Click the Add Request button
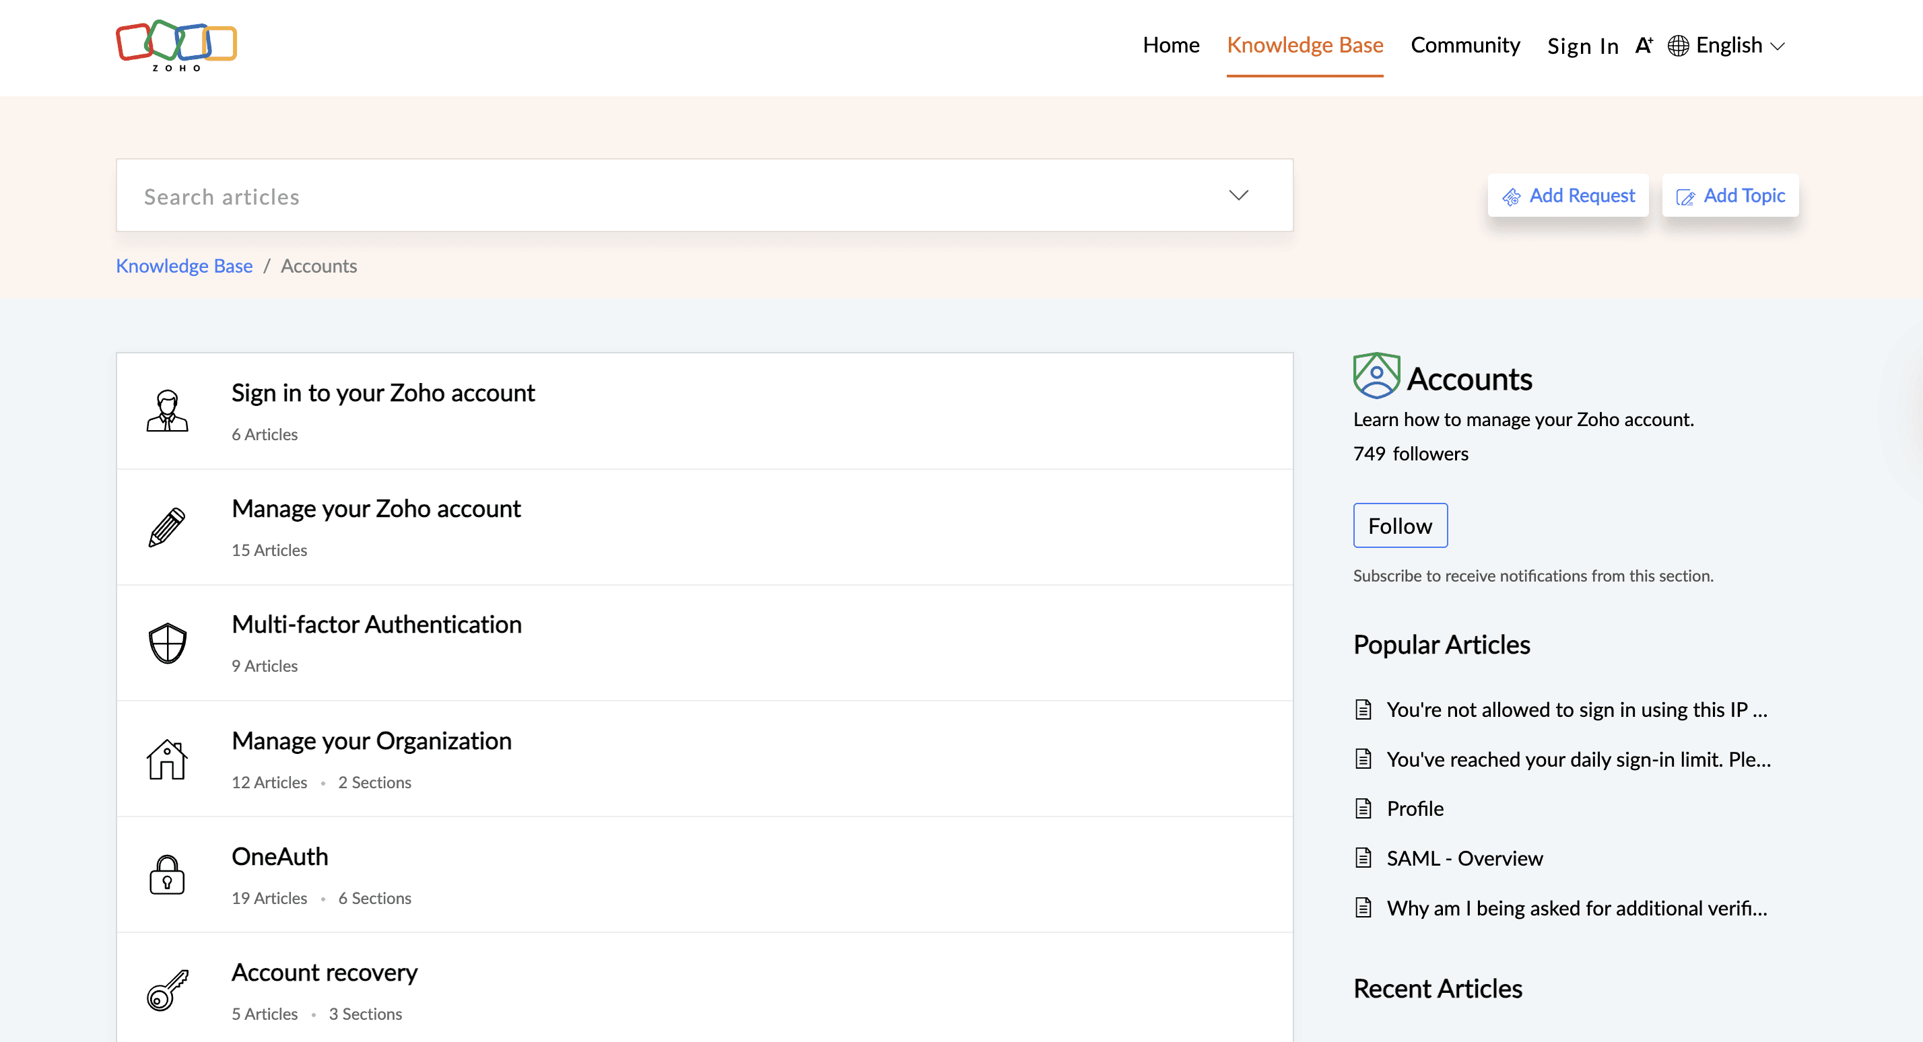This screenshot has width=1923, height=1042. 1567,196
